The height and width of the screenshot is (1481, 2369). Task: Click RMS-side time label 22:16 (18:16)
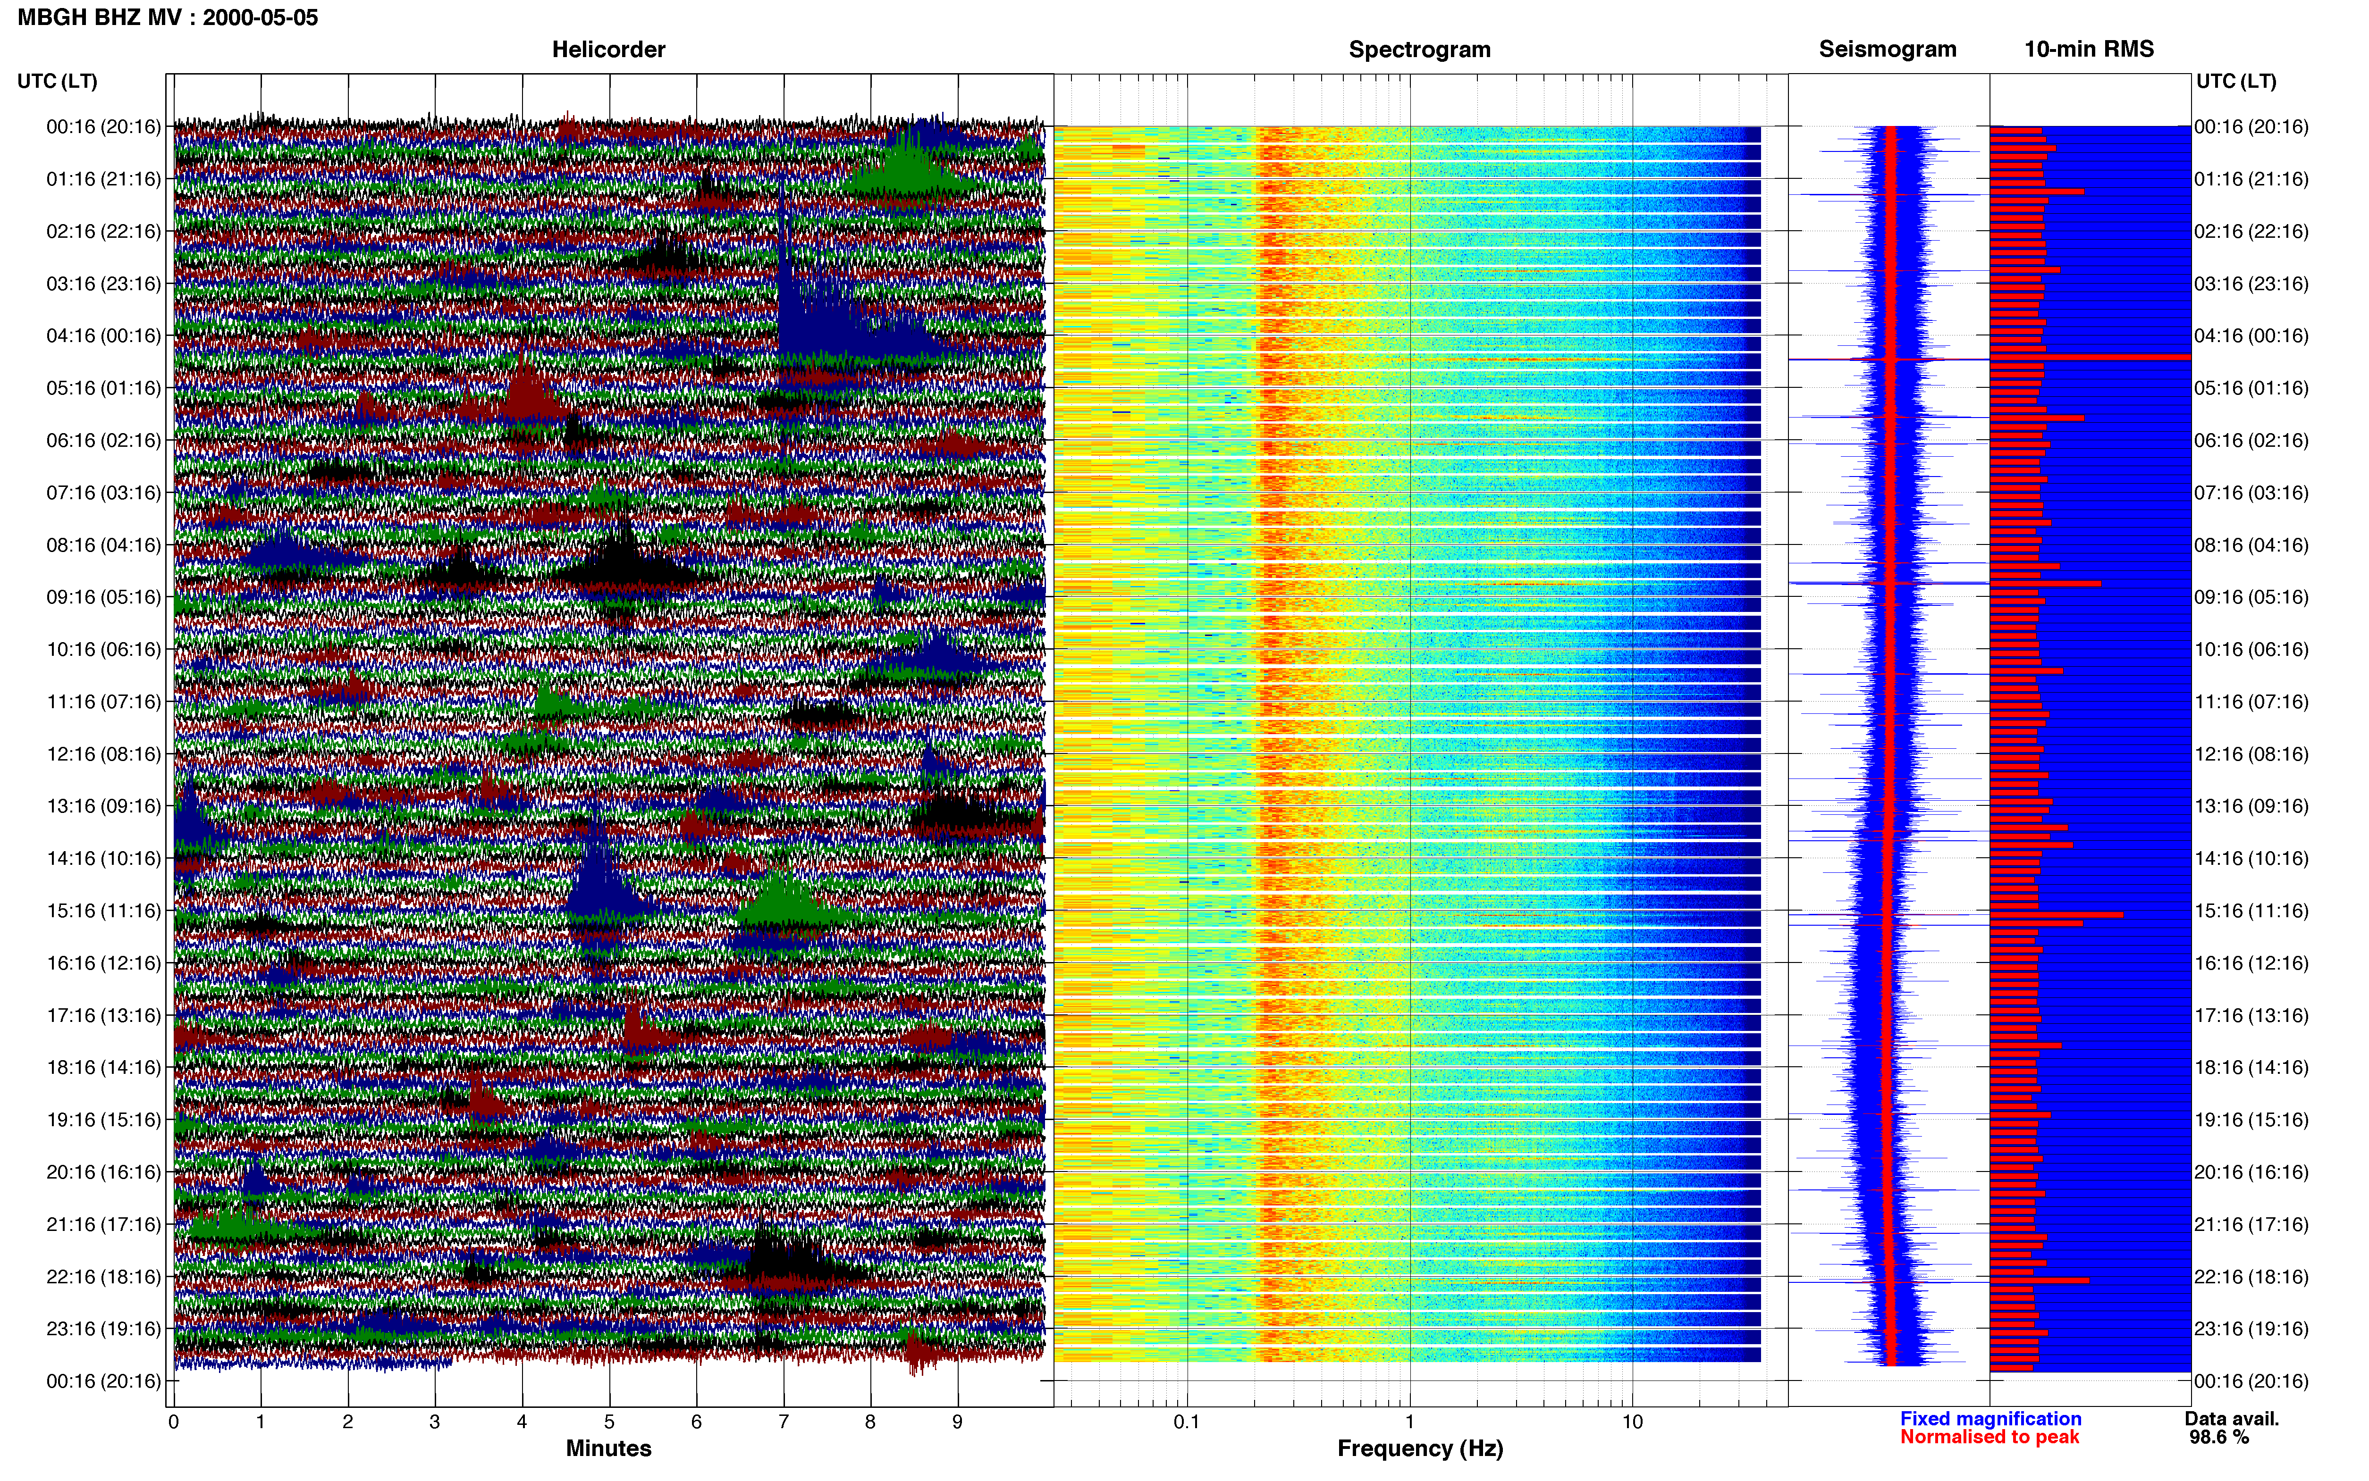pyautogui.click(x=2251, y=1277)
